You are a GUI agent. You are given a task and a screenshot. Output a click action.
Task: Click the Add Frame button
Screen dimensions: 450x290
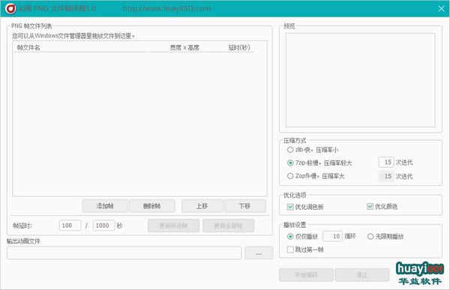105,206
